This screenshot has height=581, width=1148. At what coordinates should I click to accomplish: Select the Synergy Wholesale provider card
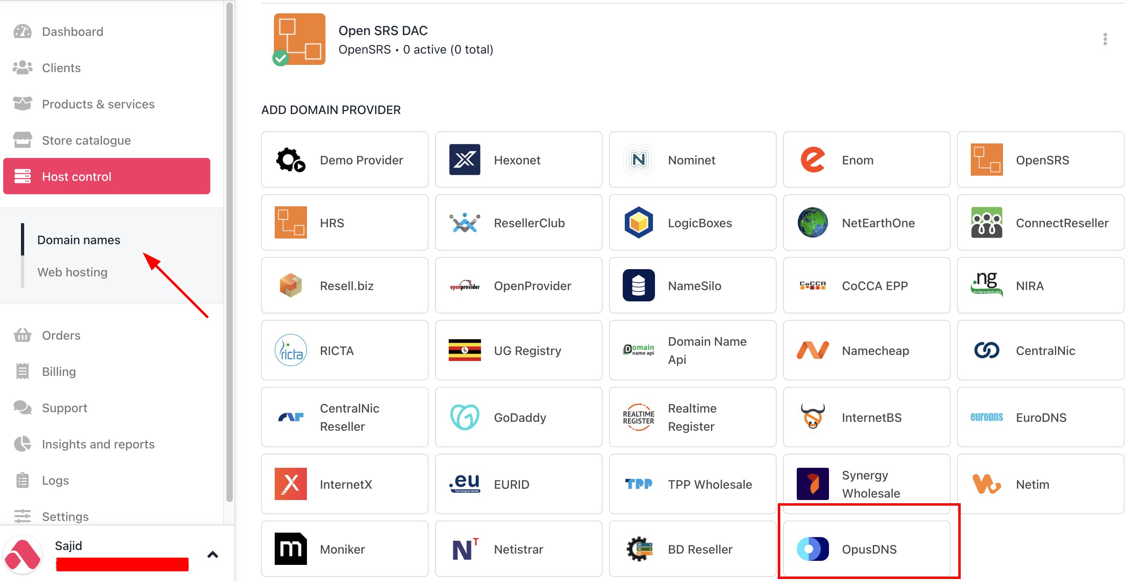867,484
